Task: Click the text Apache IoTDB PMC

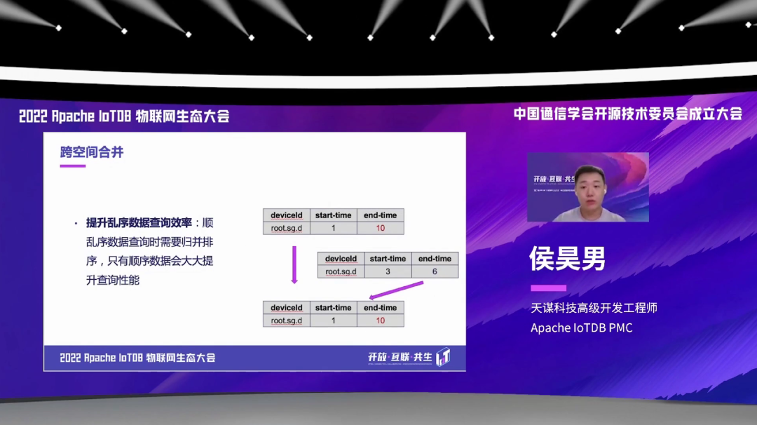Action: click(581, 328)
